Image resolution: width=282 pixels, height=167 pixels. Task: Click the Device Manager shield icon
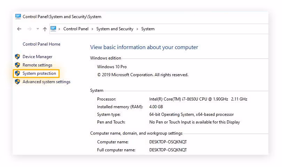point(17,57)
